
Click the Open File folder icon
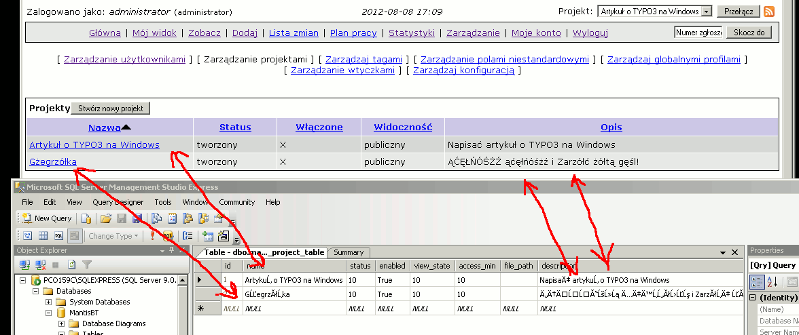click(105, 218)
